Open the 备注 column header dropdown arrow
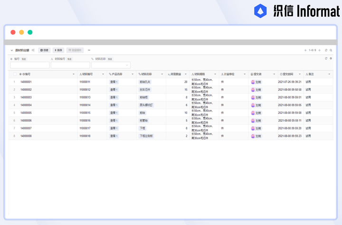 329,75
